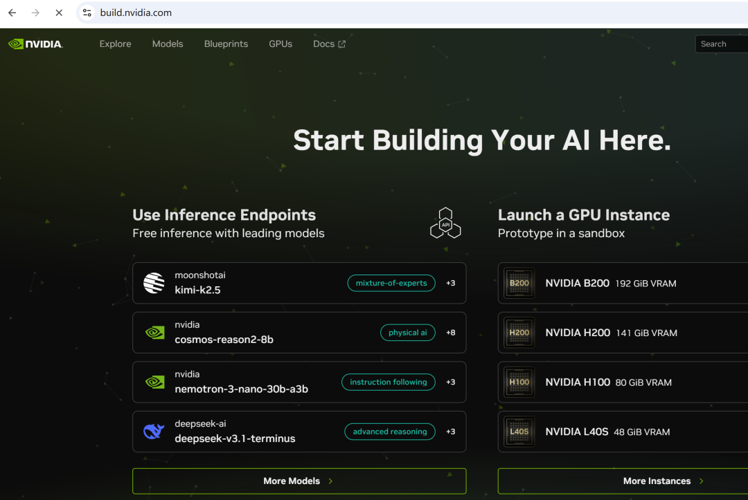Click the deepseek whale icon
The image size is (748, 500).
click(x=154, y=432)
